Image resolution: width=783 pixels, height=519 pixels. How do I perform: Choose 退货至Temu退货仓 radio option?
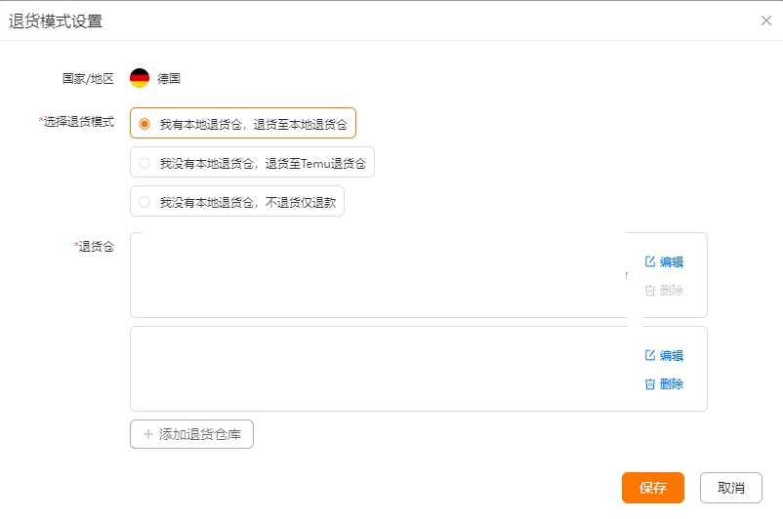click(x=144, y=163)
